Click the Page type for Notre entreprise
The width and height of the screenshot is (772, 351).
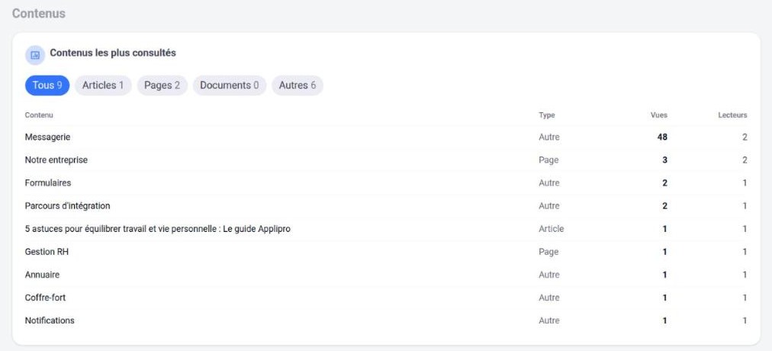548,160
